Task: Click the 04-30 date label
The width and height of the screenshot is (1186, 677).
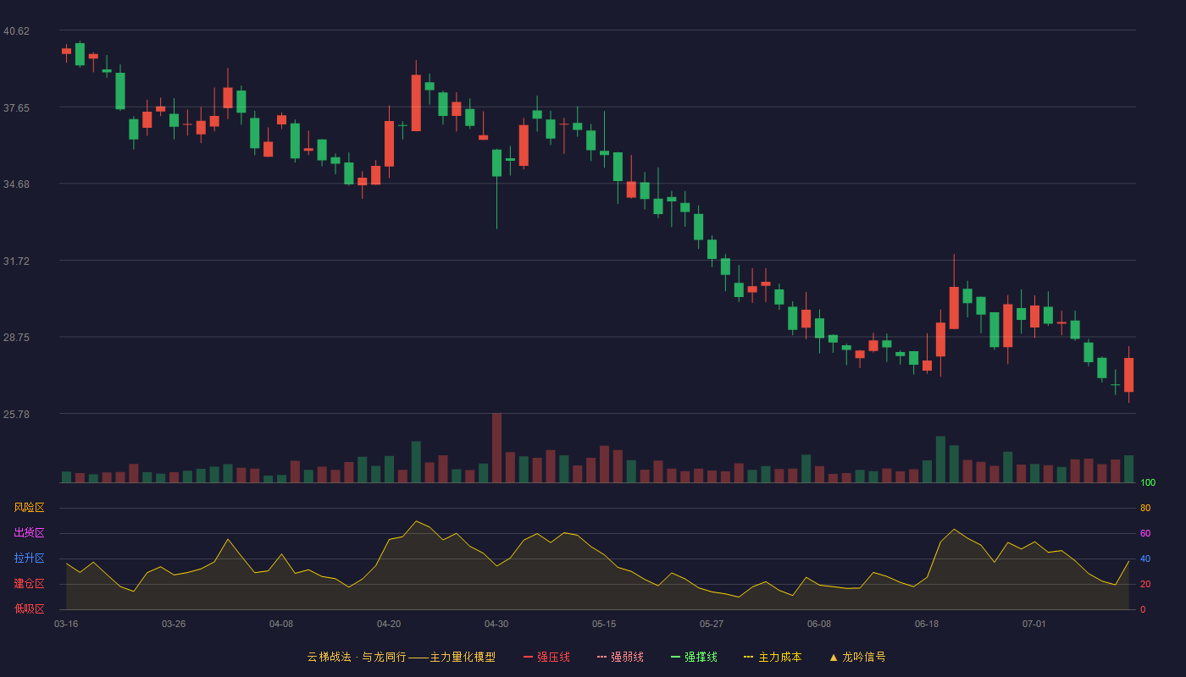Action: pos(496,624)
